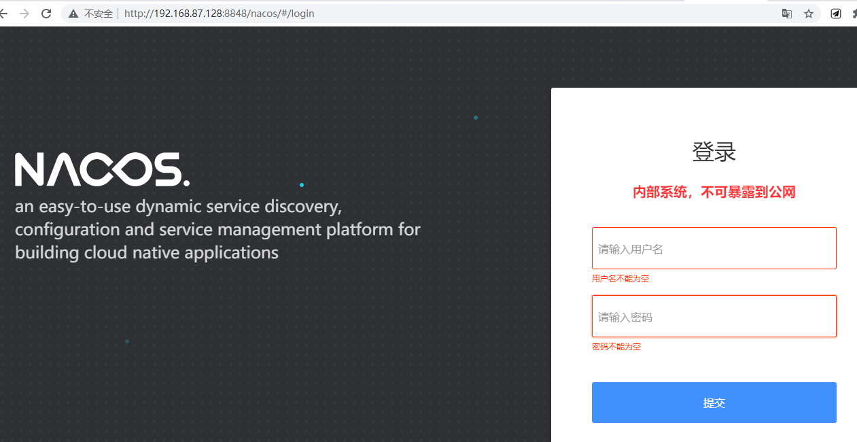Click the red 内部系统 warning text
The width and height of the screenshot is (857, 442).
pyautogui.click(x=714, y=192)
